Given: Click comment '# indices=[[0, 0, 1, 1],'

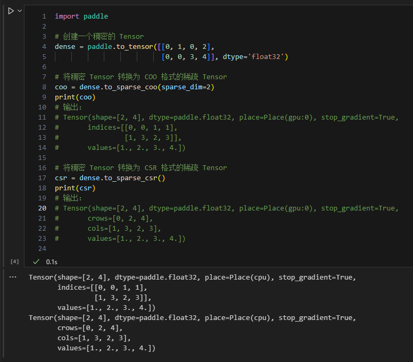Looking at the screenshot, I should [x=116, y=128].
